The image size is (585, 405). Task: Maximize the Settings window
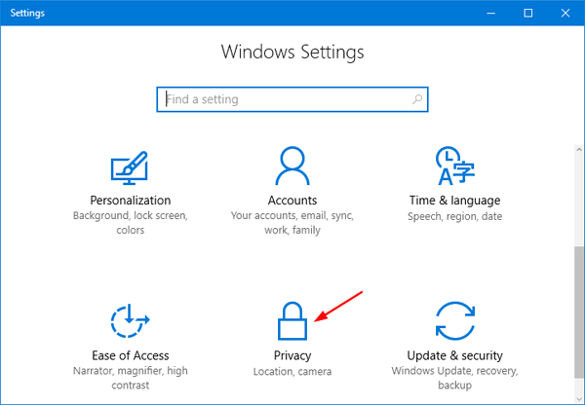pos(527,13)
